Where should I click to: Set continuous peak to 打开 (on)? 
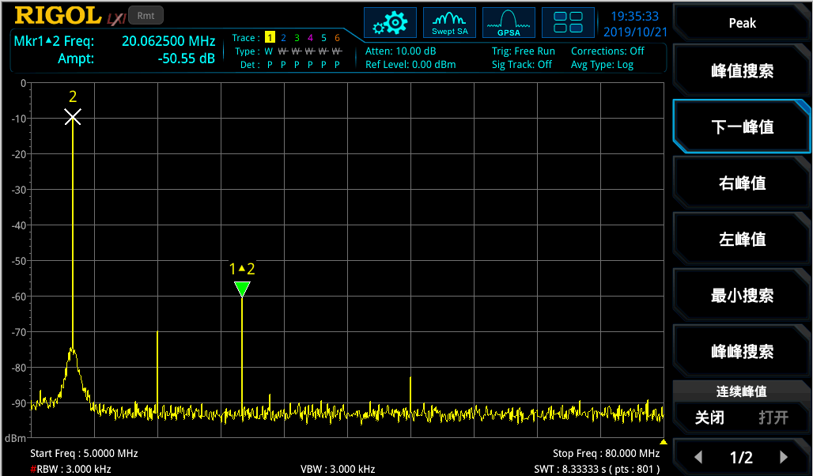(773, 417)
